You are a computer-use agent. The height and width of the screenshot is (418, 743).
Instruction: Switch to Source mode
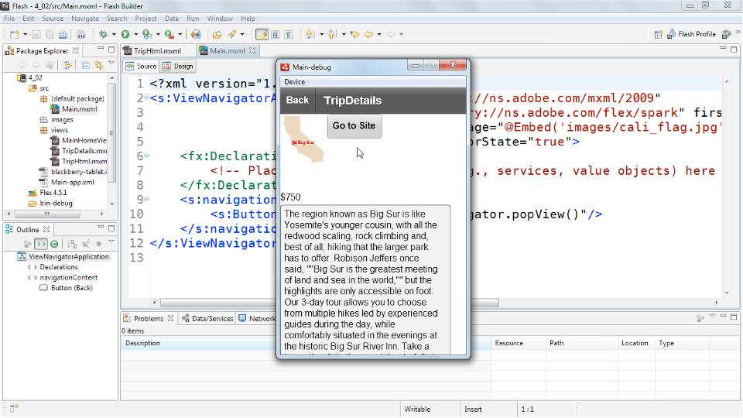(141, 67)
